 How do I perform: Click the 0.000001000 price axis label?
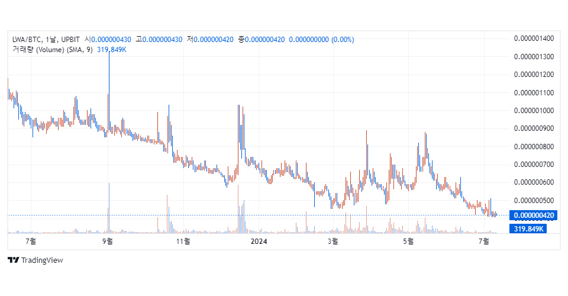pyautogui.click(x=534, y=111)
